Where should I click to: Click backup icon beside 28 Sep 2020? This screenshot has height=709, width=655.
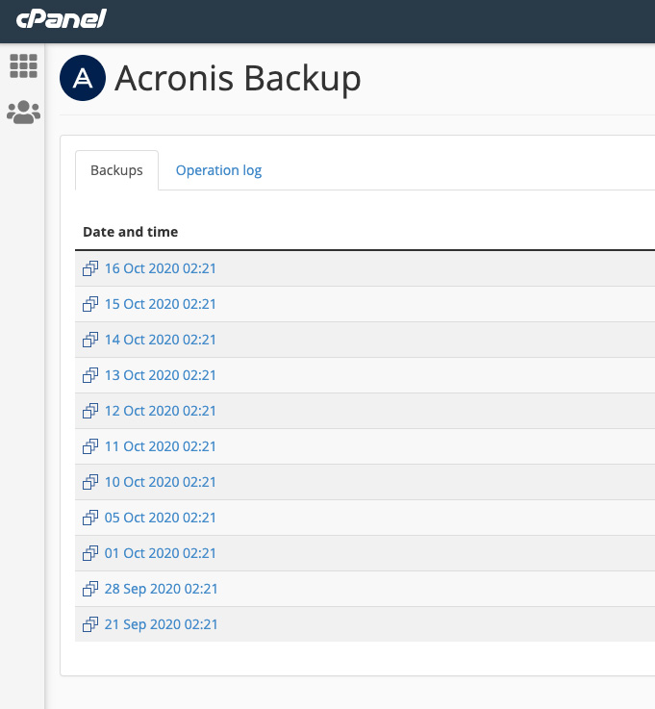tap(90, 589)
